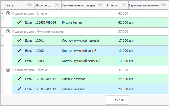Screen dimensions: 169x106
Task: Click group total 48.000 for Платья
Action: (123, 70)
